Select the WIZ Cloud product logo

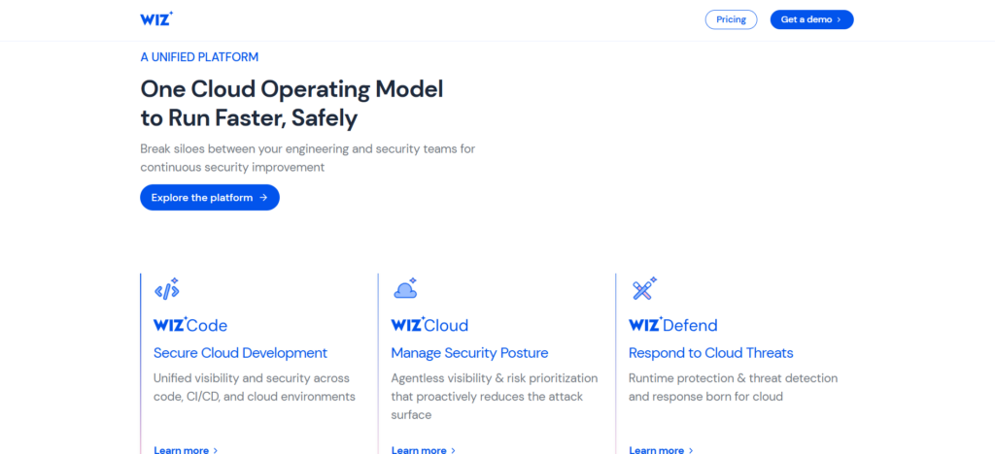429,325
